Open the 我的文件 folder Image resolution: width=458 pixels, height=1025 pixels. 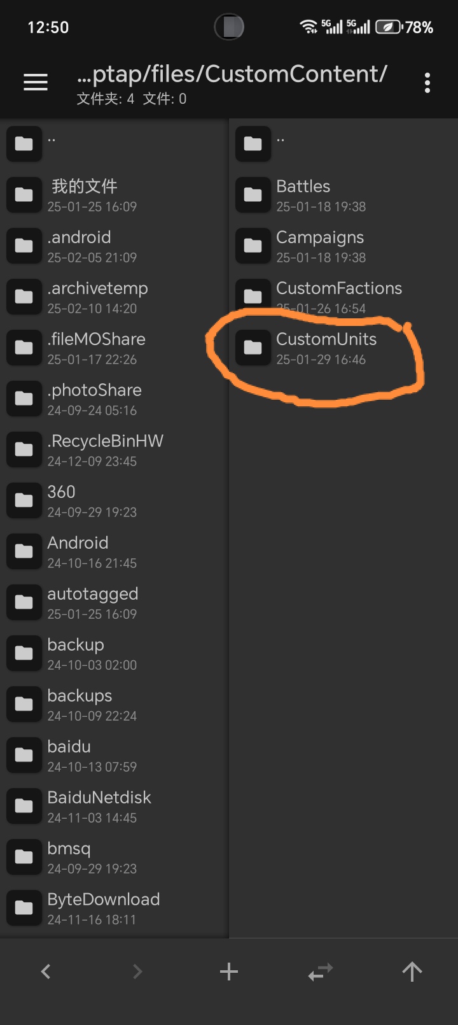114,195
